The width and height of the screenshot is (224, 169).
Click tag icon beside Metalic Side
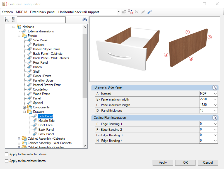tap(35, 121)
